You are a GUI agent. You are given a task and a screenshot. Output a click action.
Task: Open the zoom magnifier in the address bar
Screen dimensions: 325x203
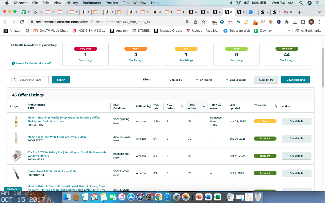[187, 22]
